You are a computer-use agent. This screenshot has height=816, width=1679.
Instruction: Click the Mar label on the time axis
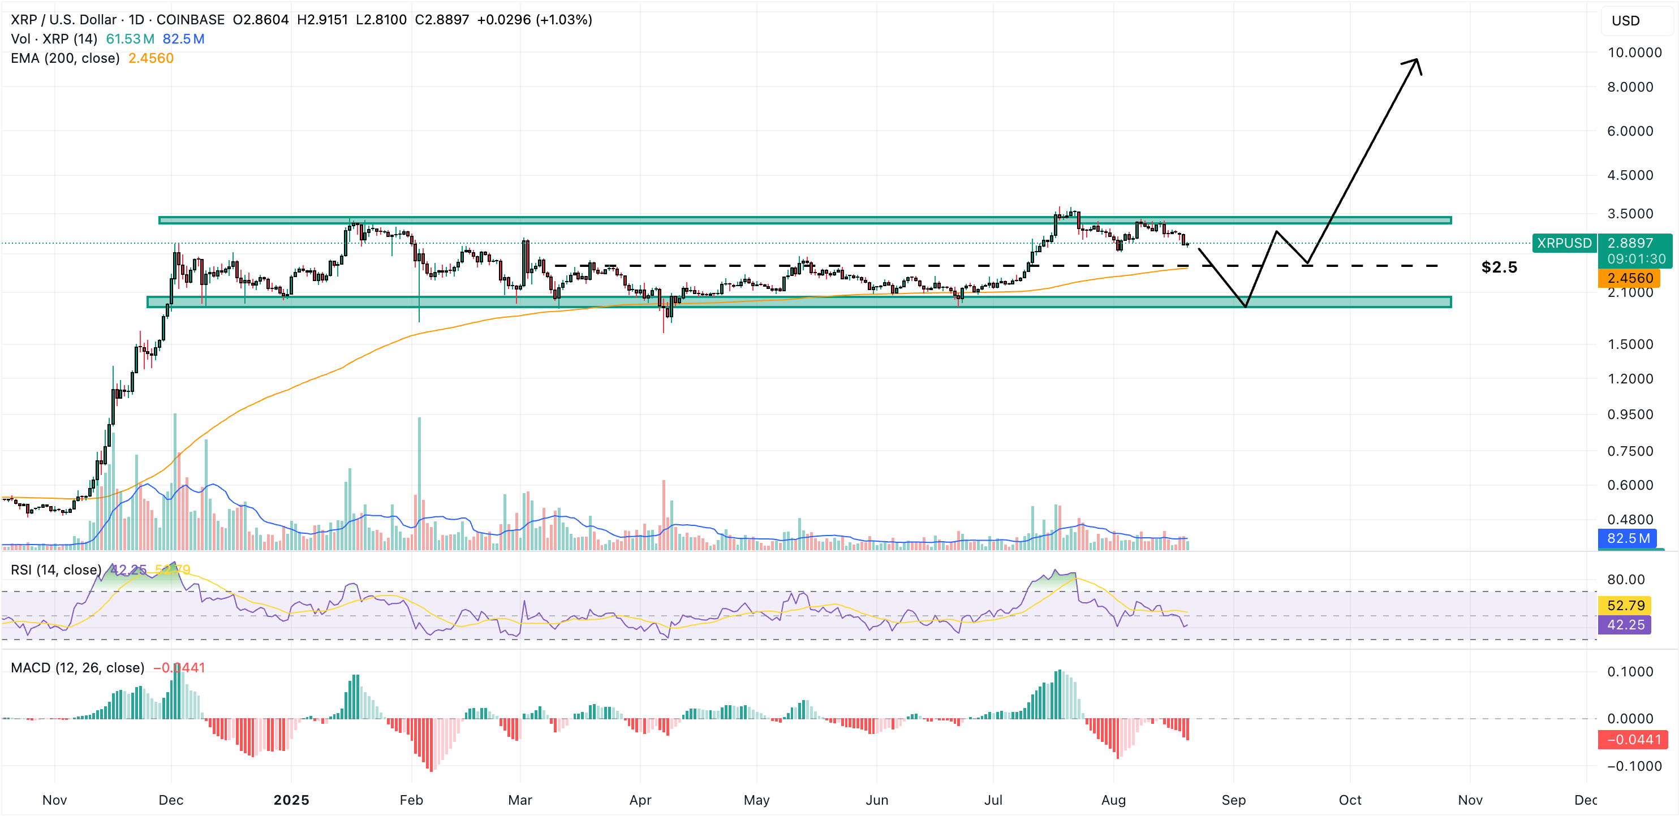tap(520, 800)
